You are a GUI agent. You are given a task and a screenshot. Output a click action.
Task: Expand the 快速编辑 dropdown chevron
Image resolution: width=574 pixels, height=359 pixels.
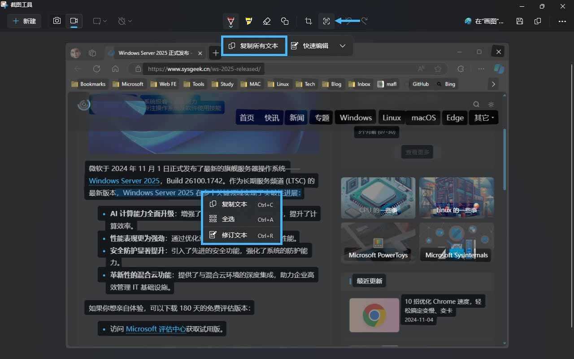pyautogui.click(x=343, y=45)
